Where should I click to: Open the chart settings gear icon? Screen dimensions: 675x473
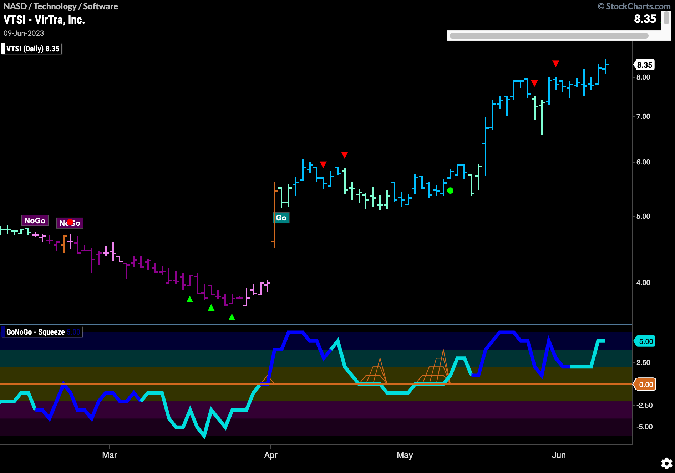point(666,463)
